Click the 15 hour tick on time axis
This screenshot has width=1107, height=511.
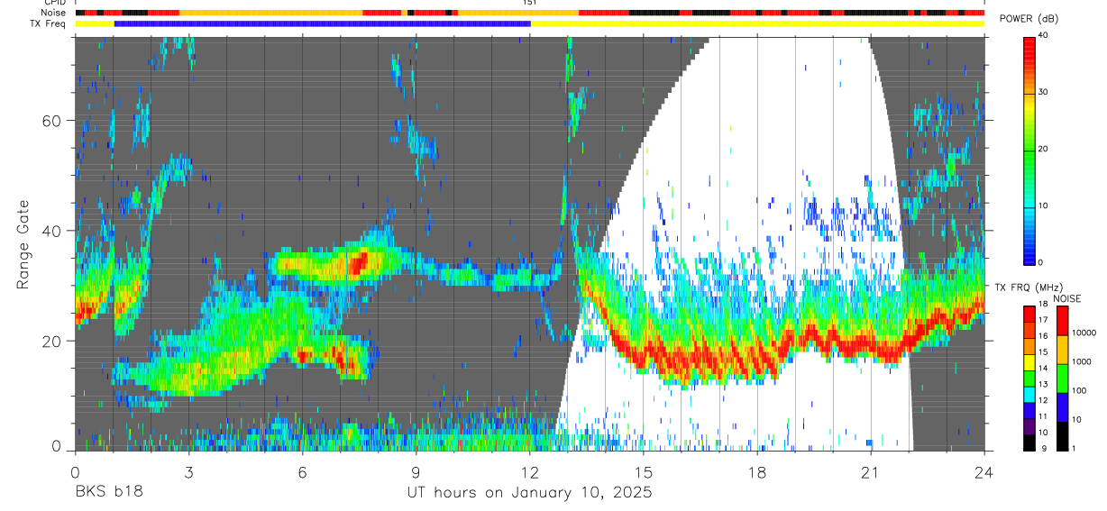[643, 471]
